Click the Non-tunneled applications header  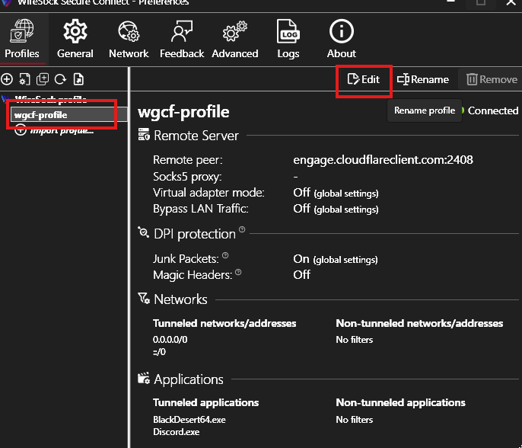[401, 402]
